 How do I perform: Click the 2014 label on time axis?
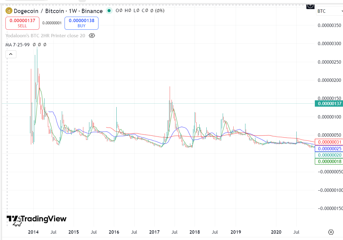(x=33, y=232)
